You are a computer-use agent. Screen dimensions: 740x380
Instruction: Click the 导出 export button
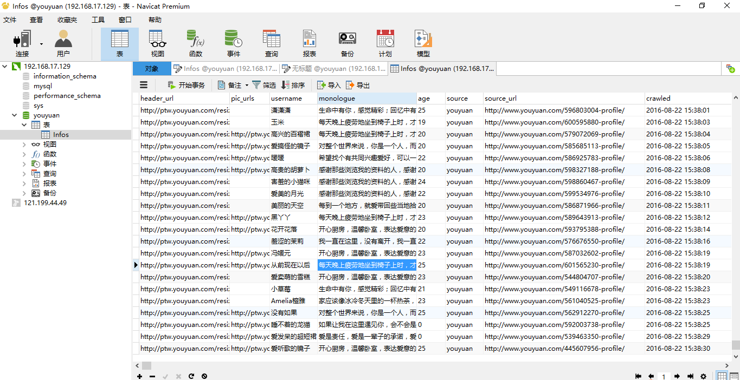point(358,85)
